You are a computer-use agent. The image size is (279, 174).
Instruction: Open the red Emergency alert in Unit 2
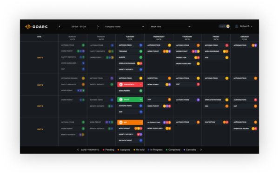coord(130,84)
